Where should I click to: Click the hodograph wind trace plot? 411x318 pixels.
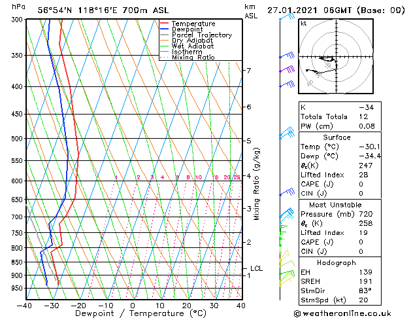click(322, 65)
